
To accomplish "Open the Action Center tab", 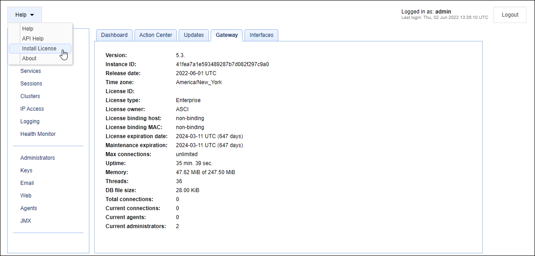I will 156,35.
